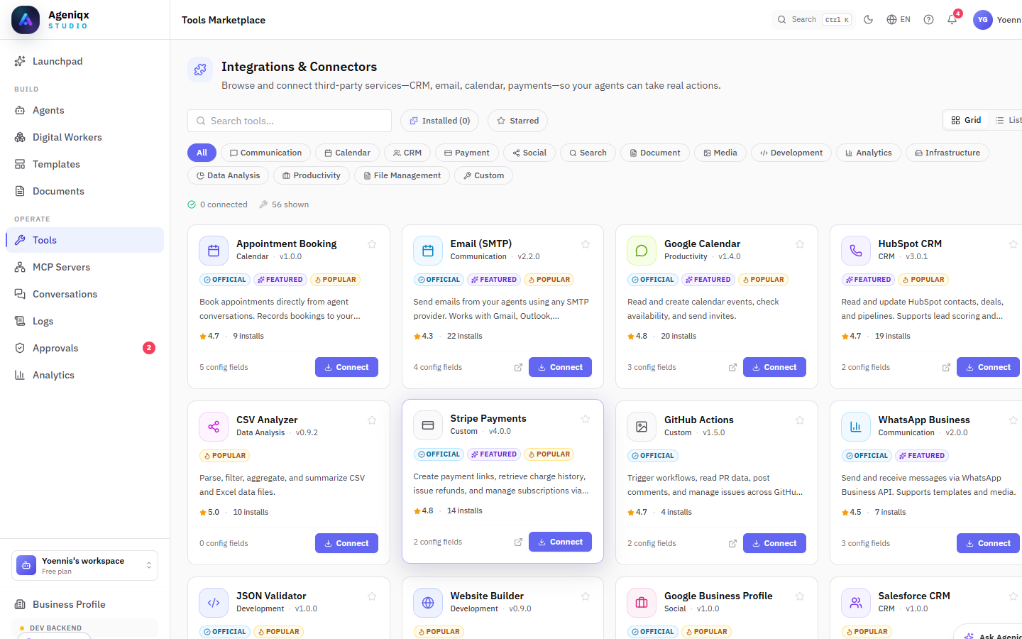Open Digital Workers page
Viewport: 1022px width, 639px height.
click(85, 137)
